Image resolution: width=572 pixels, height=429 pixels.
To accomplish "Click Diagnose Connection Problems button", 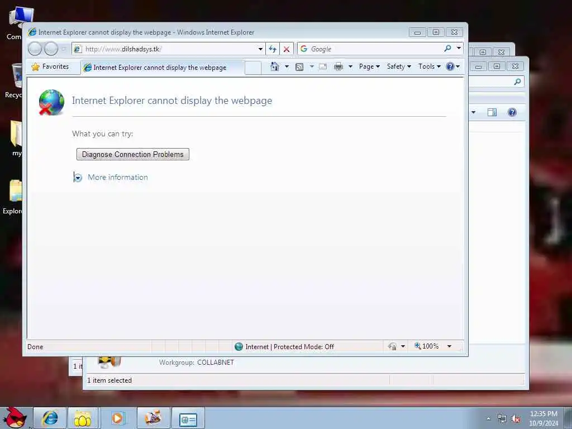I will (133, 154).
